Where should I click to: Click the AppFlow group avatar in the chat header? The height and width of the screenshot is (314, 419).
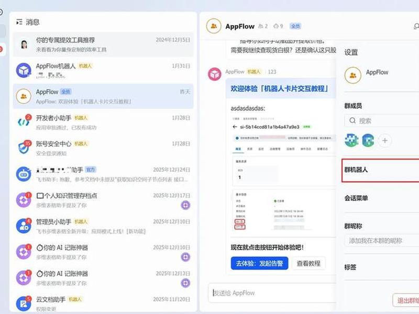pos(214,26)
